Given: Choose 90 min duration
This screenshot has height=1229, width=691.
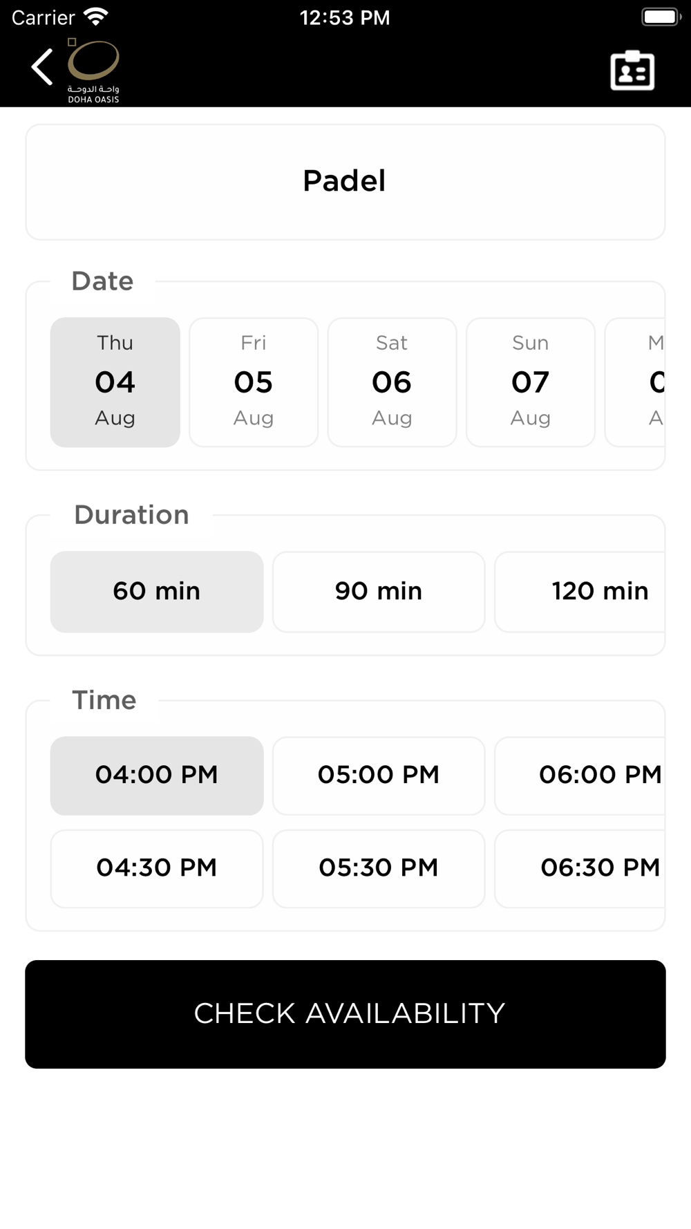Looking at the screenshot, I should (x=379, y=592).
